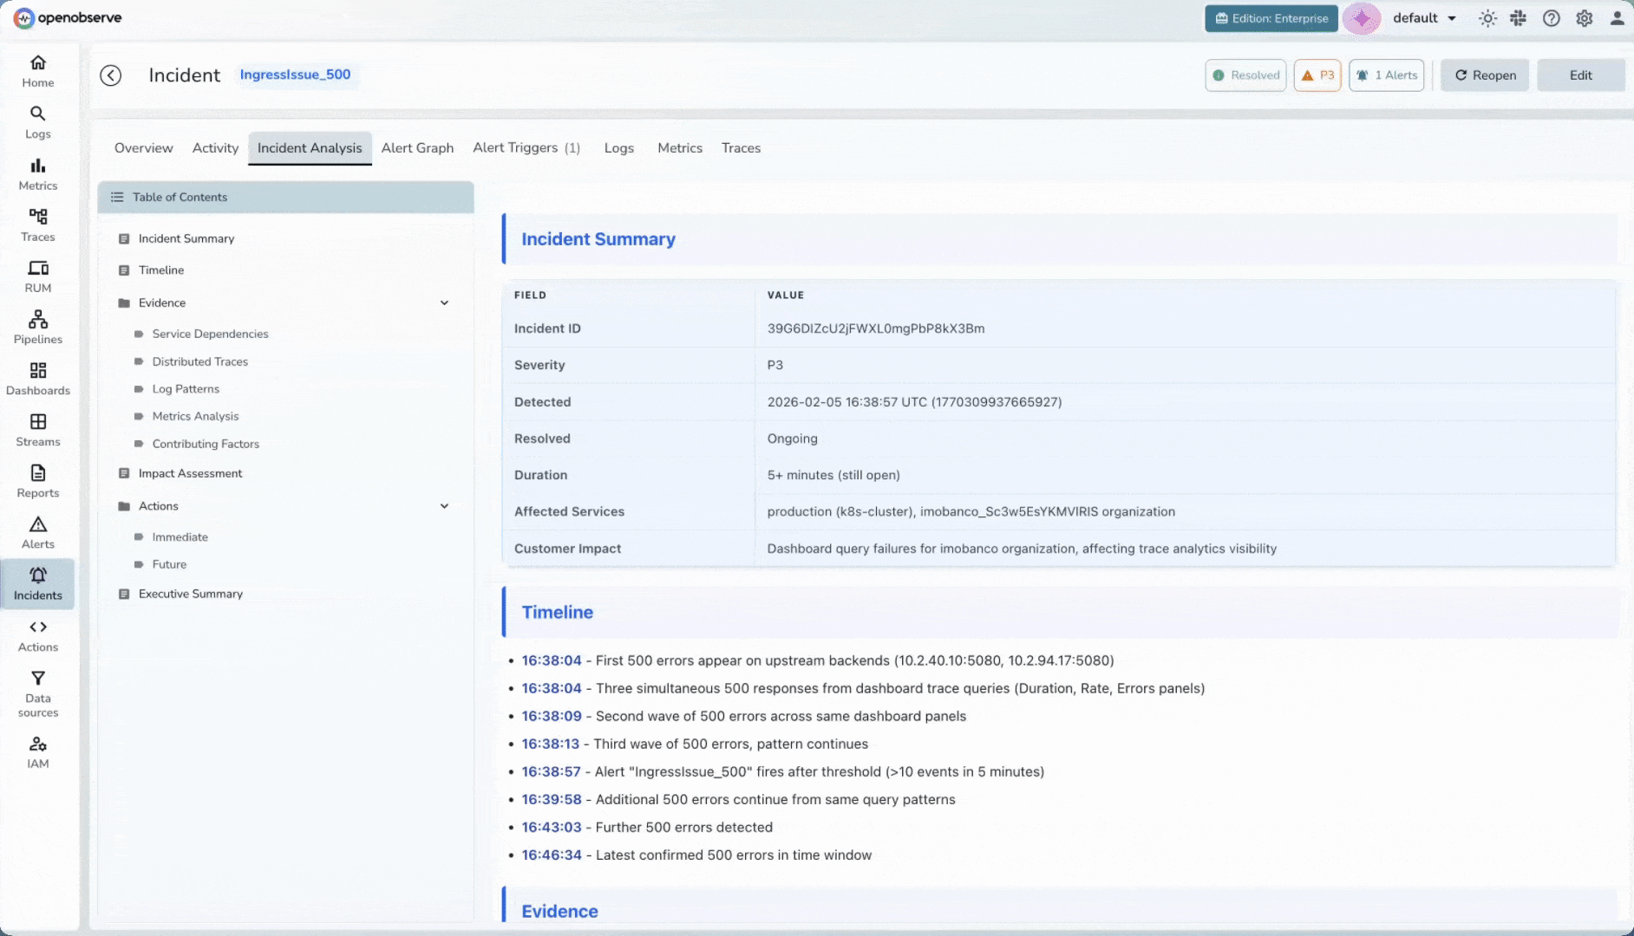Image resolution: width=1634 pixels, height=936 pixels.
Task: Open the Alert Triggers tab
Action: (525, 147)
